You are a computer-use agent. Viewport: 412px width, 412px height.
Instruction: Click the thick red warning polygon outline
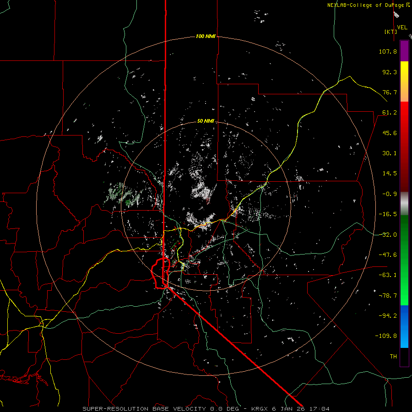(160, 273)
